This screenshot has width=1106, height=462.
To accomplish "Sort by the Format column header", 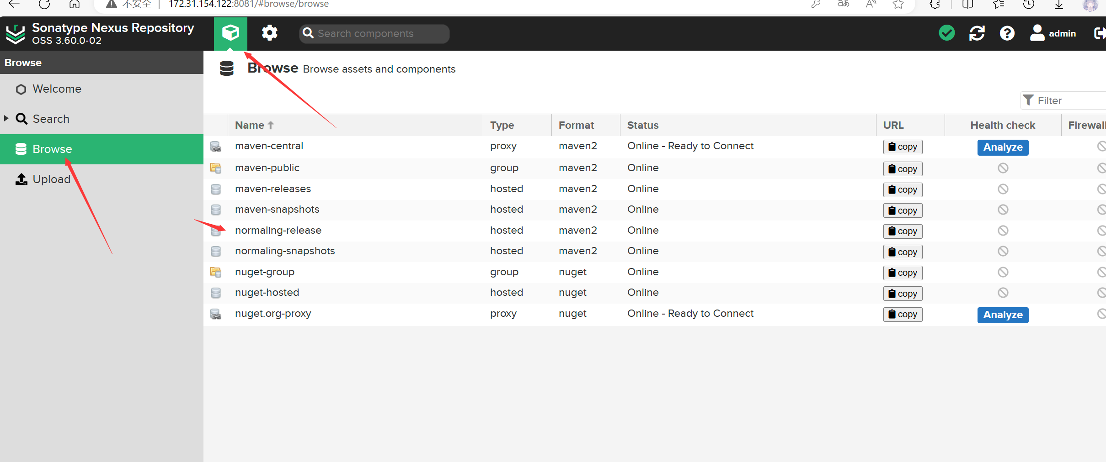I will pos(576,125).
